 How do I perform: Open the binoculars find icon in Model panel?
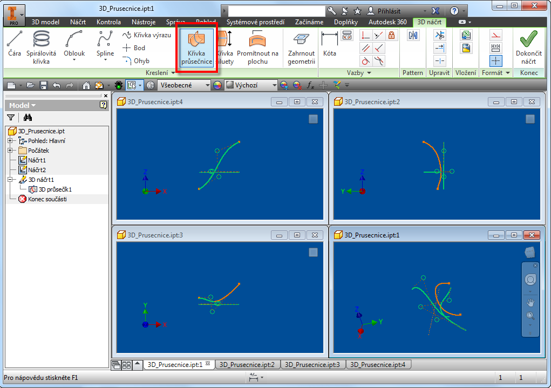(28, 117)
